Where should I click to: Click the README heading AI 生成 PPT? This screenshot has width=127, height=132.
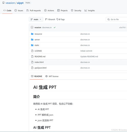click(x=45, y=87)
